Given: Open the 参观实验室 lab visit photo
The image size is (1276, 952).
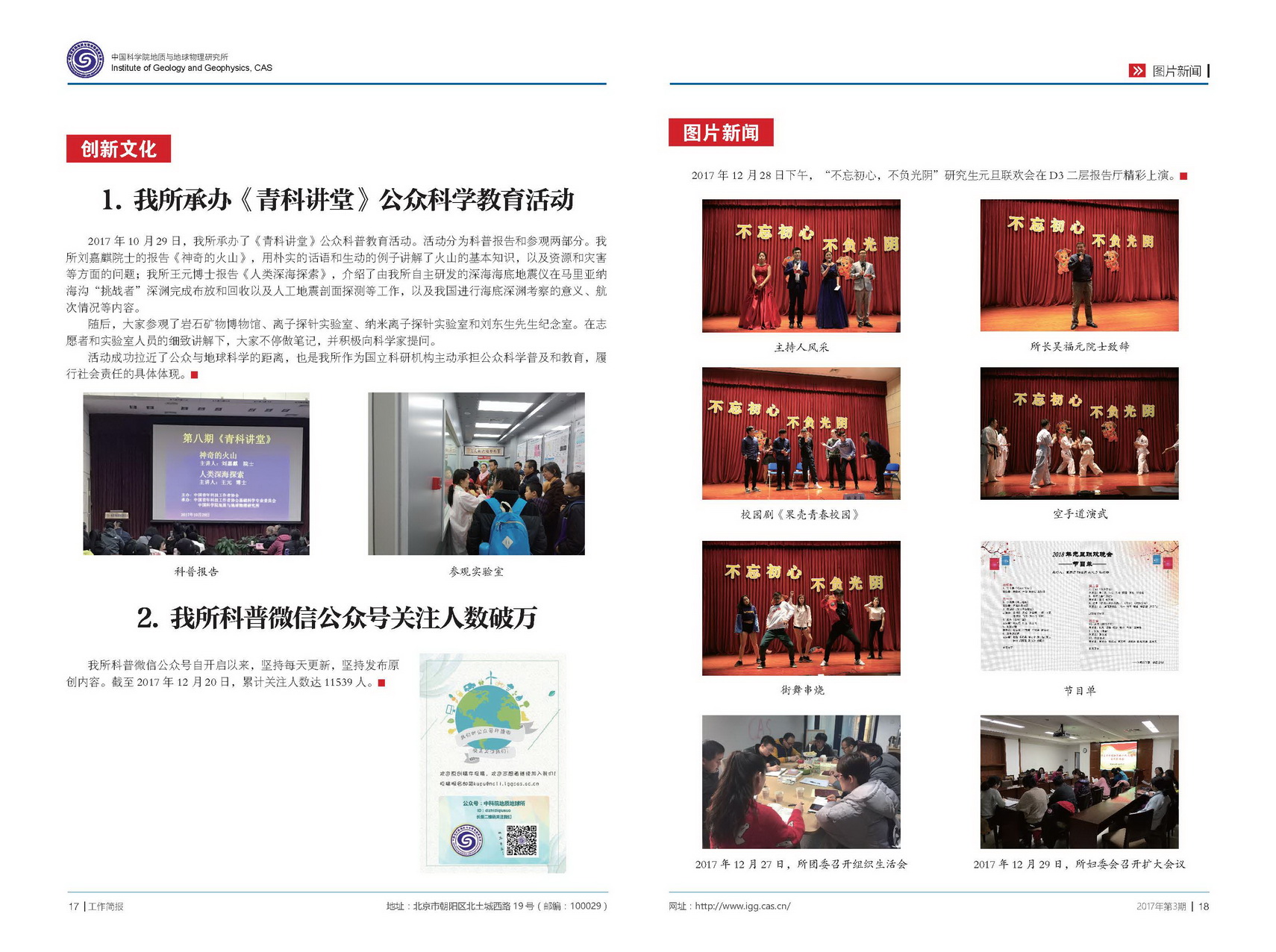Looking at the screenshot, I should click(476, 474).
